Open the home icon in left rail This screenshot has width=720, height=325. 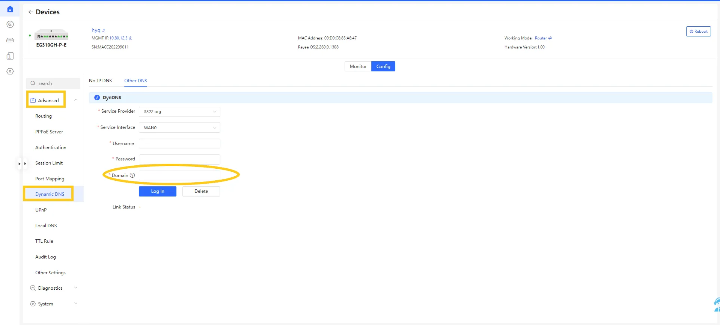(x=10, y=9)
